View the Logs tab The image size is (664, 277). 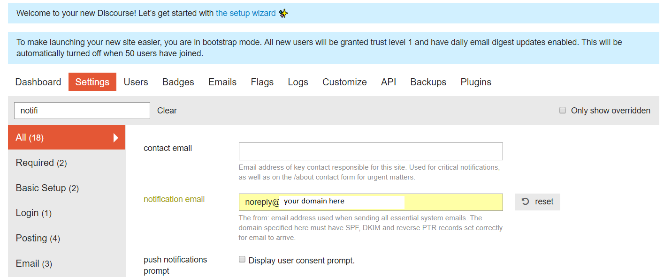(298, 82)
